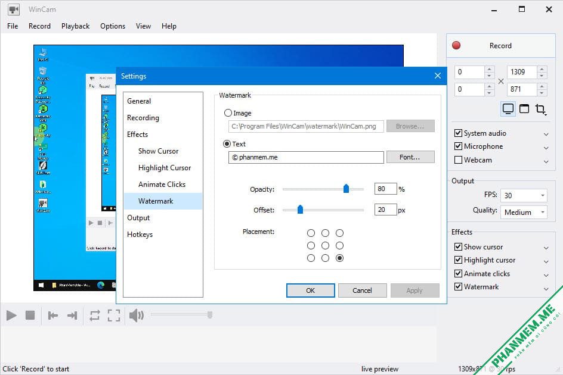Screen dimensions: 563x375
Task: Toggle the System audio checkbox
Action: 458,133
